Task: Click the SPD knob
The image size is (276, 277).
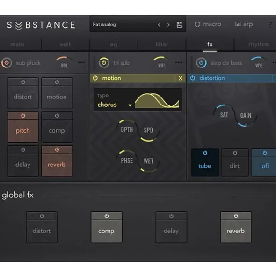Action: pyautogui.click(x=148, y=130)
